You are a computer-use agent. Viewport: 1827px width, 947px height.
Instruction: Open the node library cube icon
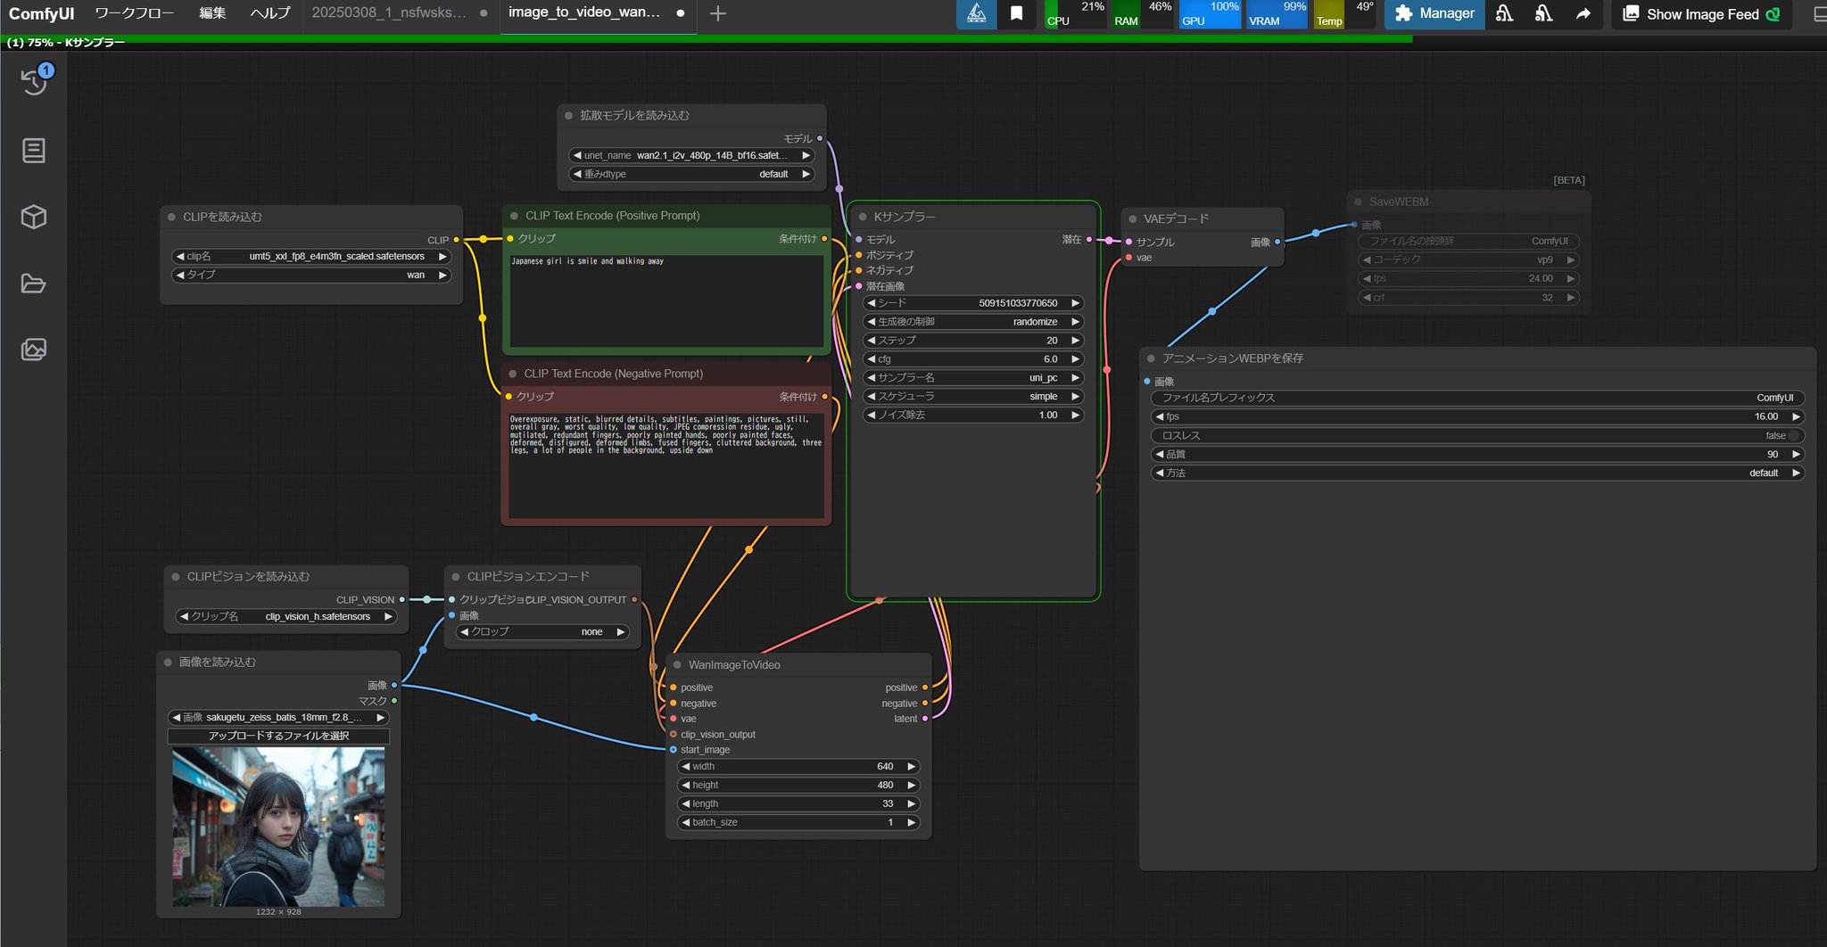[34, 218]
